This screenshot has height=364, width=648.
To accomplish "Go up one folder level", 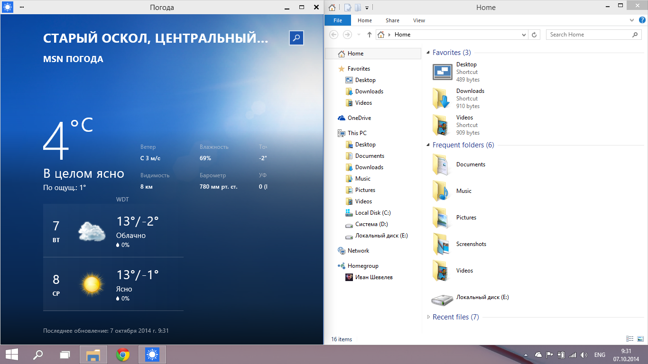I will (370, 35).
